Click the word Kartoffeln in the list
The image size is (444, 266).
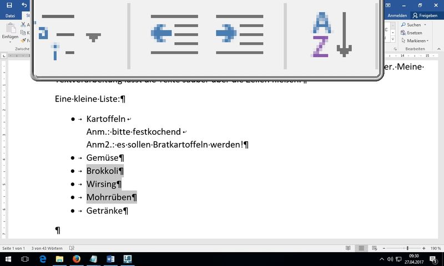click(x=106, y=119)
